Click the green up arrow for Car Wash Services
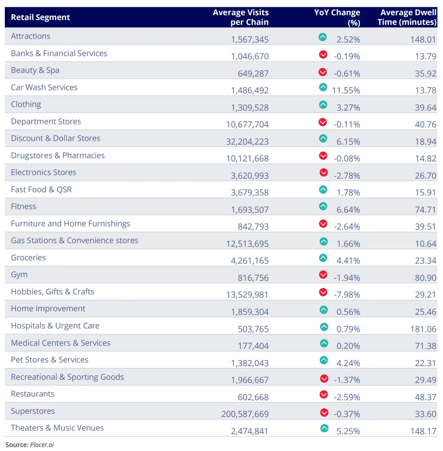443x451 pixels. (323, 87)
